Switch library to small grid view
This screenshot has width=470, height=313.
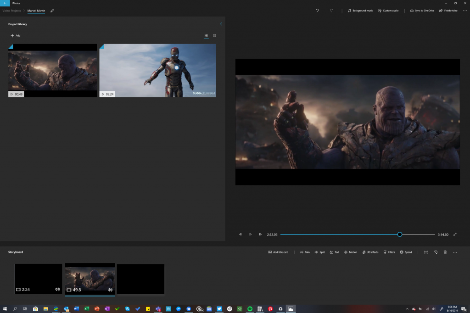(x=214, y=35)
